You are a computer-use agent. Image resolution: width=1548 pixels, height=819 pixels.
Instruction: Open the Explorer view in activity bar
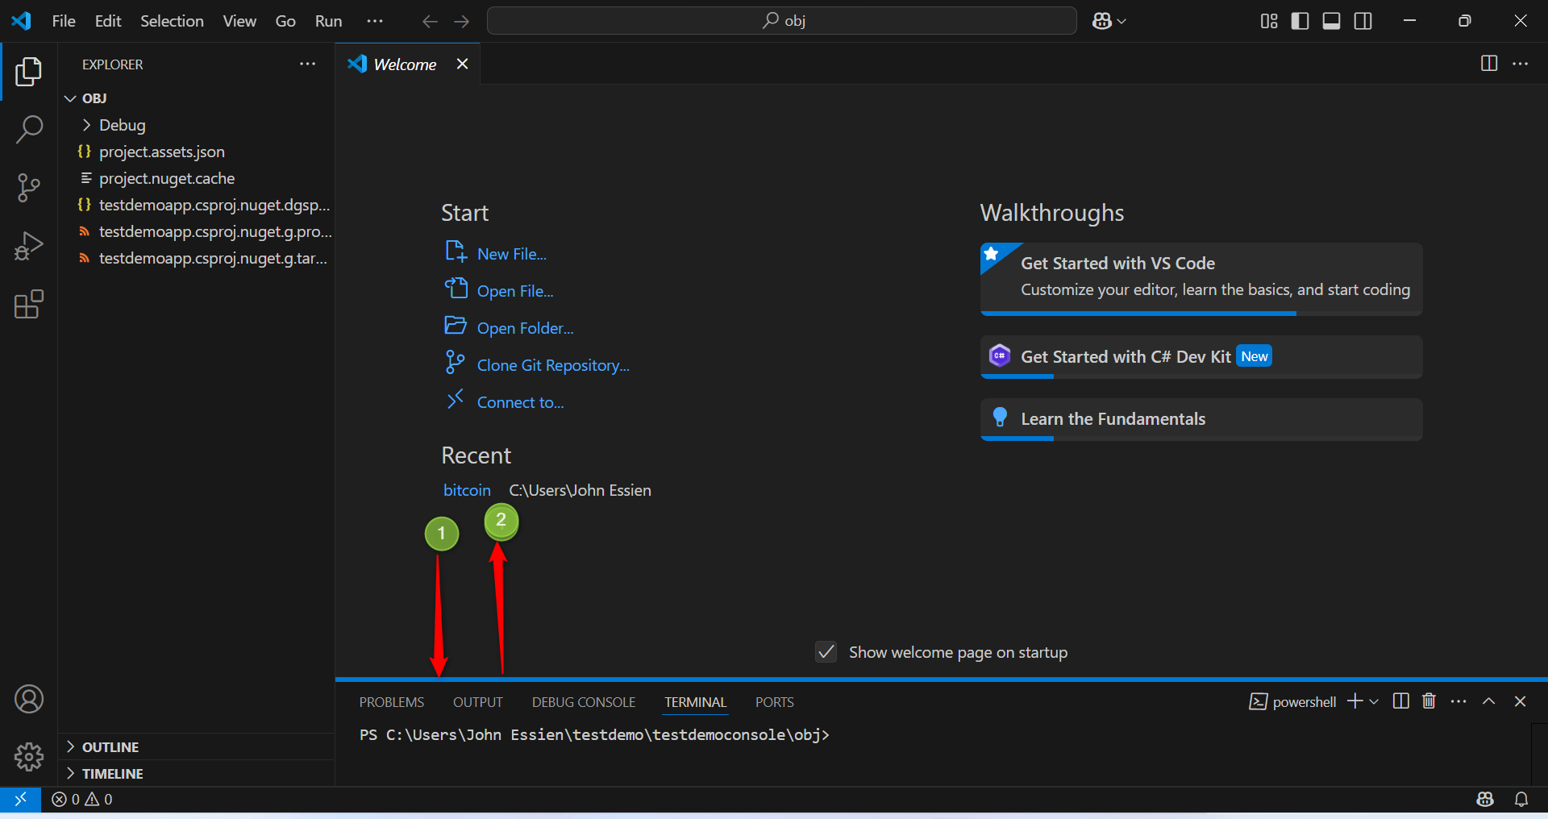coord(29,72)
